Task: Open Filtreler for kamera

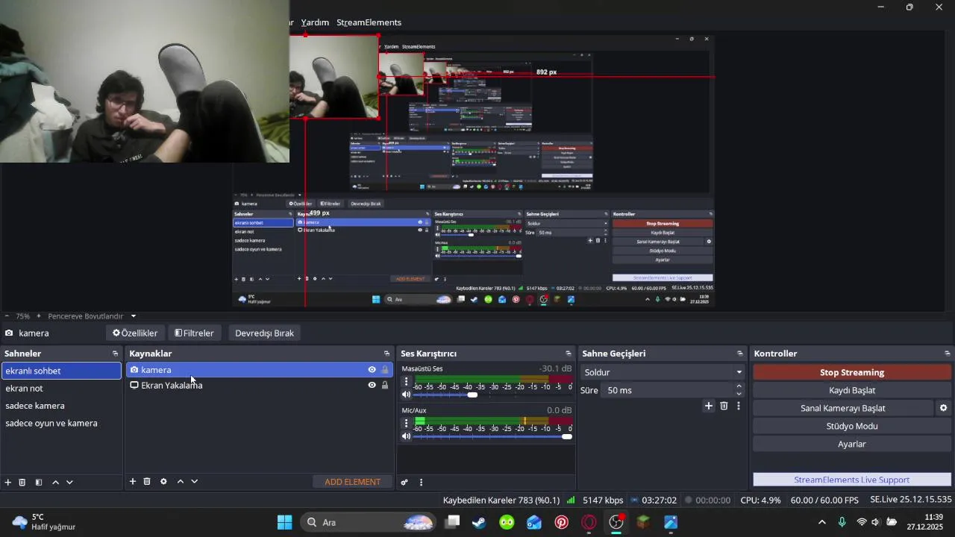Action: (x=194, y=333)
